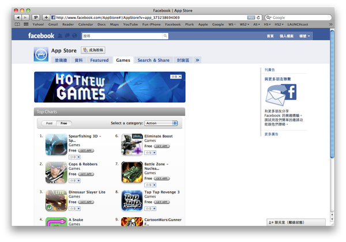Get the Spearfishing 3D app
Image resolution: width=346 pixels, height=242 pixels.
pyautogui.click(x=86, y=150)
